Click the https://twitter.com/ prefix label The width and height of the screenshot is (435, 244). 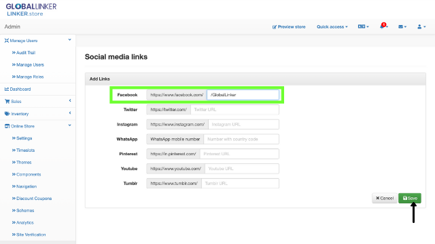click(x=169, y=110)
